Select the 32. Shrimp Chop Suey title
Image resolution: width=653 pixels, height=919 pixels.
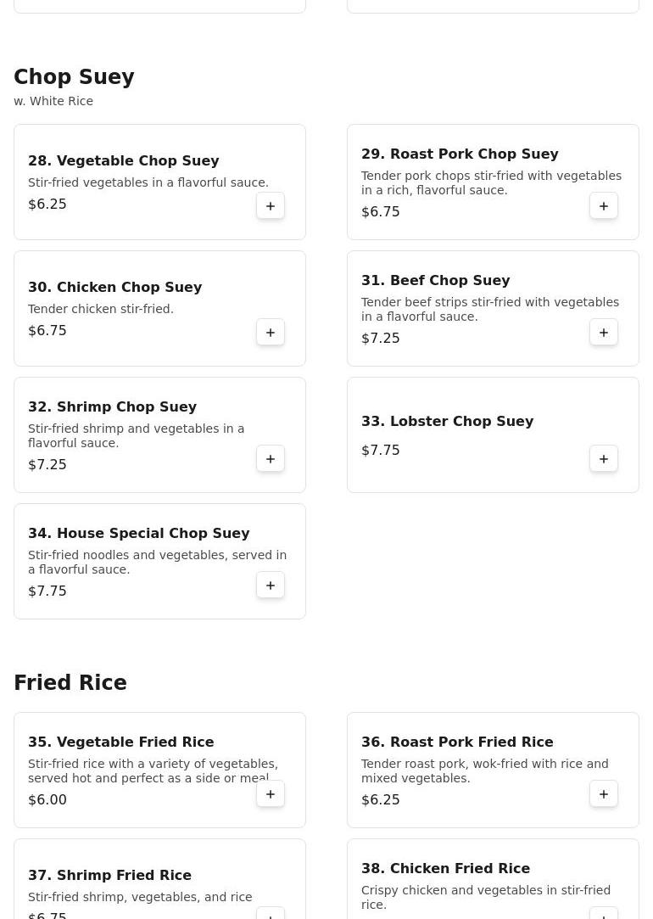(x=113, y=407)
